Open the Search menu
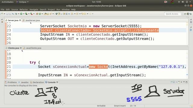 pyautogui.click(x=43, y=10)
